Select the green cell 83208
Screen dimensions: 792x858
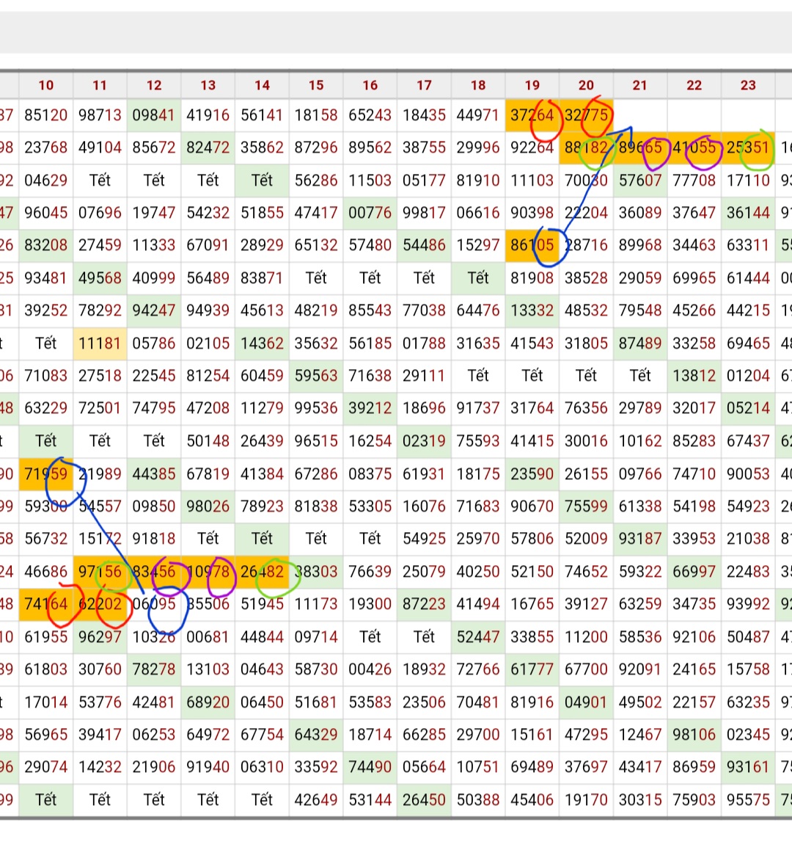click(x=46, y=246)
